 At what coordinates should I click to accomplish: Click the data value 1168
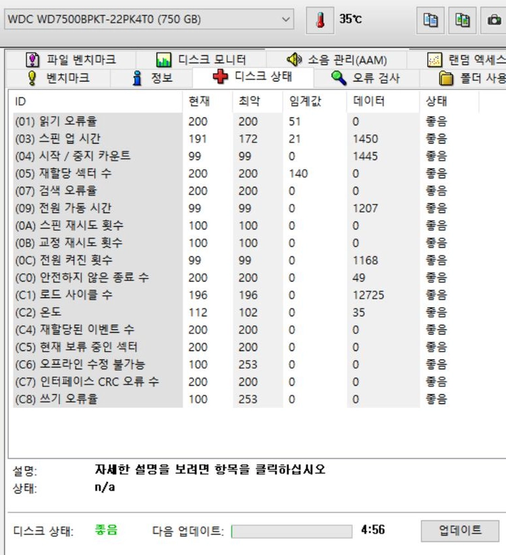tap(365, 261)
